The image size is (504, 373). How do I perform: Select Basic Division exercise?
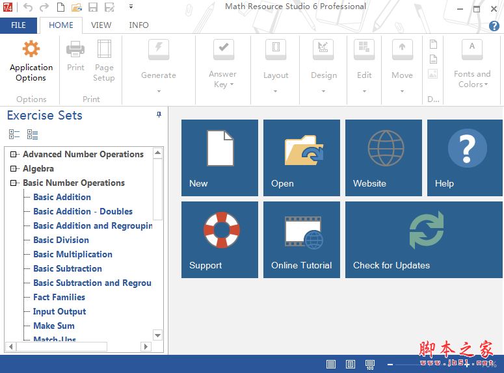click(x=61, y=240)
